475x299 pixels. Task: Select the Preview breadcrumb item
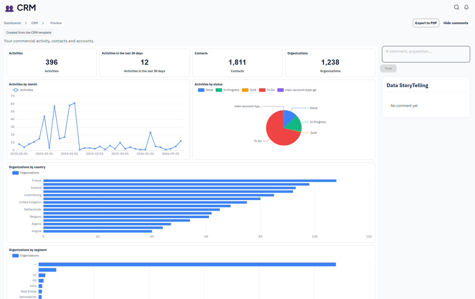[56, 23]
